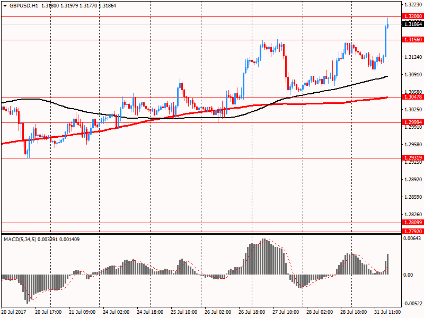The image size is (424, 318).
Task: Click the 26 Jul 02:00 time label
Action: [218, 312]
